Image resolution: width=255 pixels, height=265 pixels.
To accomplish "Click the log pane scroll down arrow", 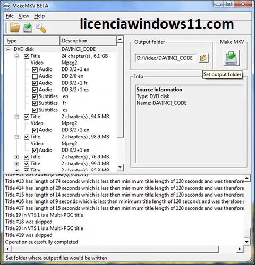I will tap(247, 242).
